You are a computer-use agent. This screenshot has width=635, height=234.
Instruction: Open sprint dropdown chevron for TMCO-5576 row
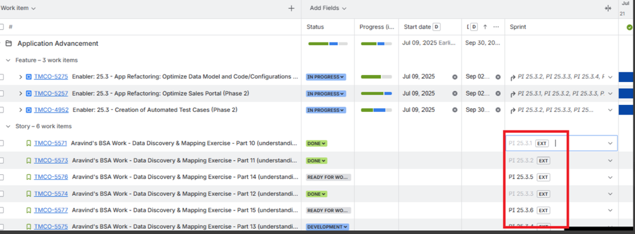(x=610, y=177)
